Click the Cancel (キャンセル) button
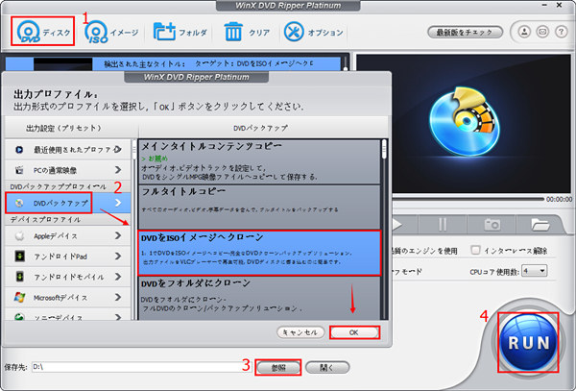This screenshot has height=391, width=576. (x=300, y=332)
